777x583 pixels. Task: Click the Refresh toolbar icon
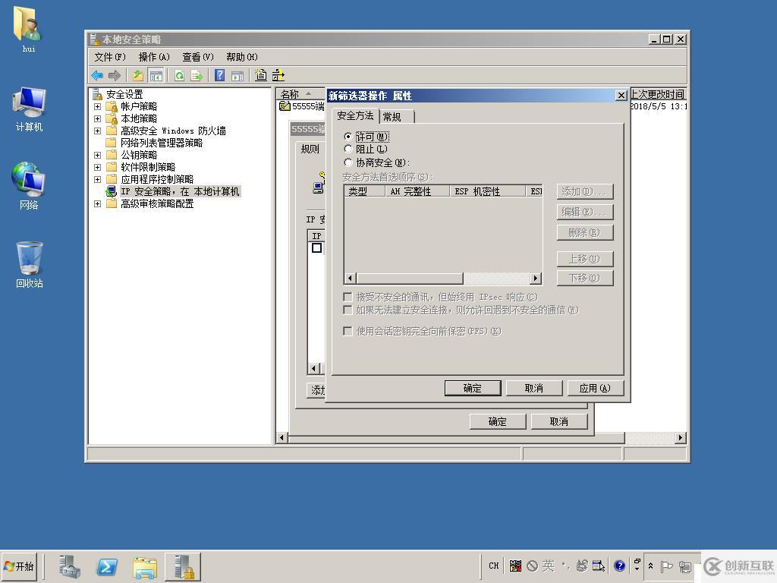[x=179, y=75]
